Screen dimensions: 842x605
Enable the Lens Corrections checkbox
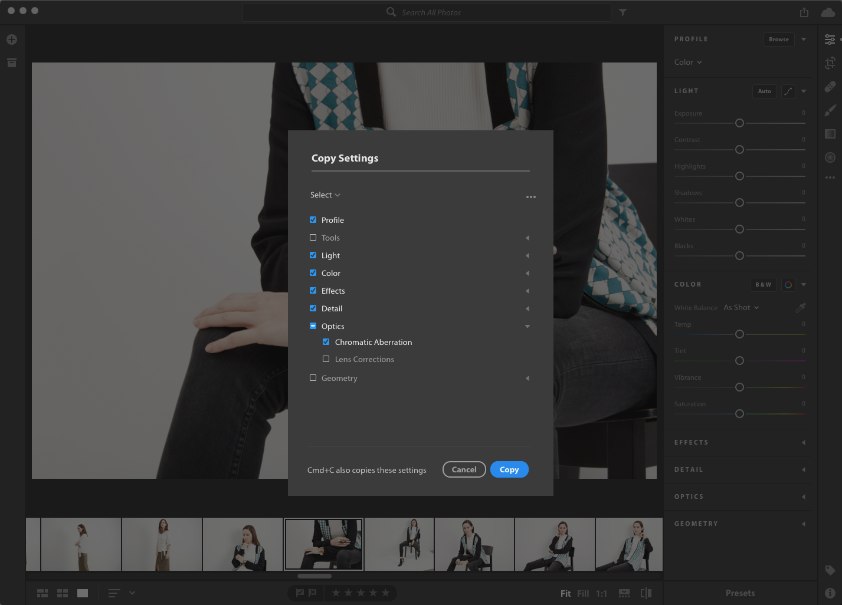326,359
